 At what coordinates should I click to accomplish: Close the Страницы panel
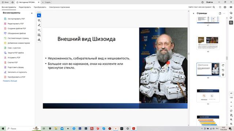click(193, 13)
